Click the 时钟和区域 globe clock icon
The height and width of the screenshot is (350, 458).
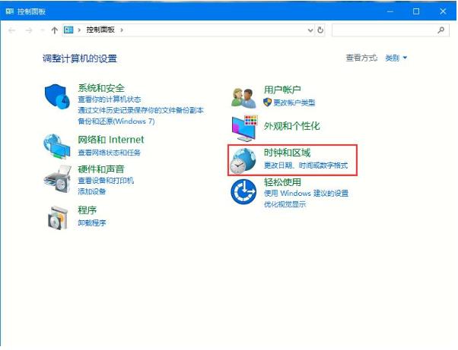[x=243, y=160]
